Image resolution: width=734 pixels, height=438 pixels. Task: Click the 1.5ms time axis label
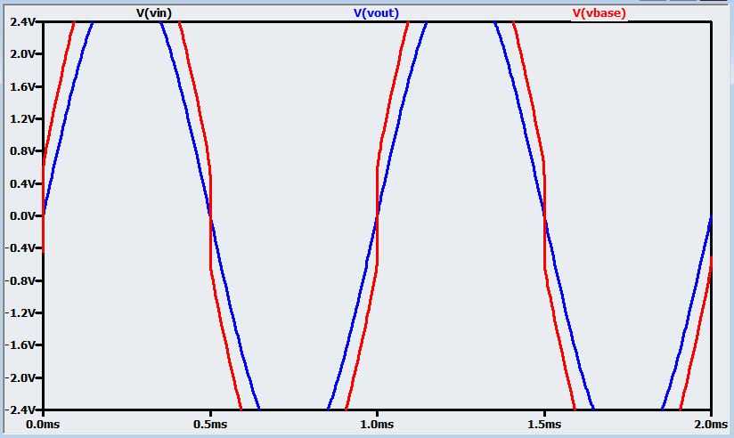(x=543, y=424)
